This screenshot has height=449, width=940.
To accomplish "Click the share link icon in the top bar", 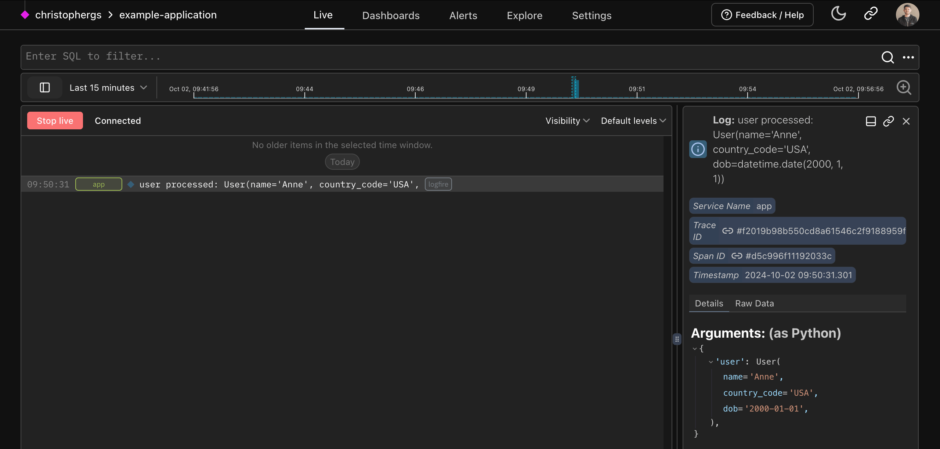I will point(871,14).
